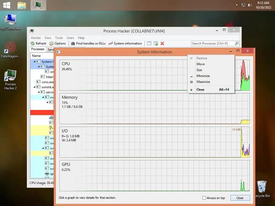Click System Information window title icon
This screenshot has height=206, width=275.
point(59,52)
